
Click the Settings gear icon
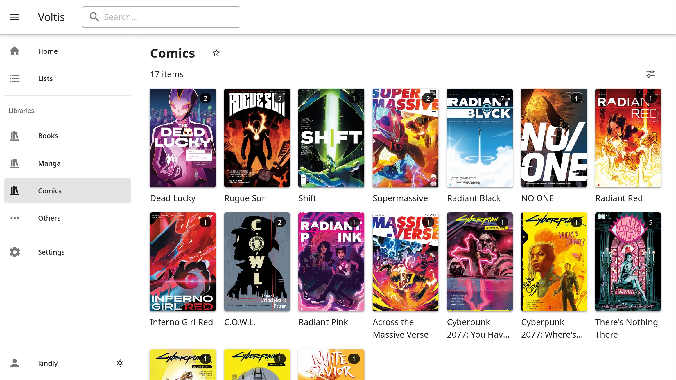[15, 252]
